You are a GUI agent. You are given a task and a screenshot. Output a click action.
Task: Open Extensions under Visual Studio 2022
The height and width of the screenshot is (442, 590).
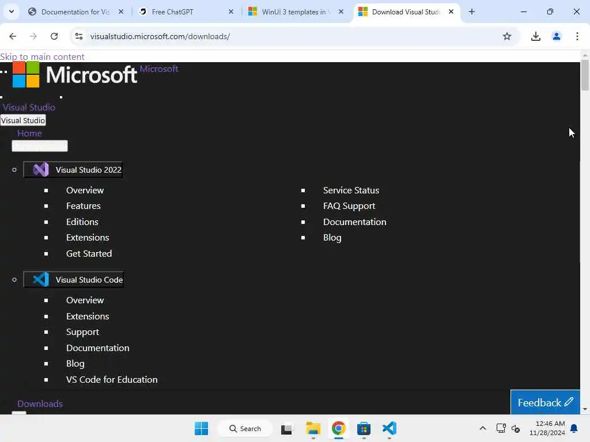88,238
